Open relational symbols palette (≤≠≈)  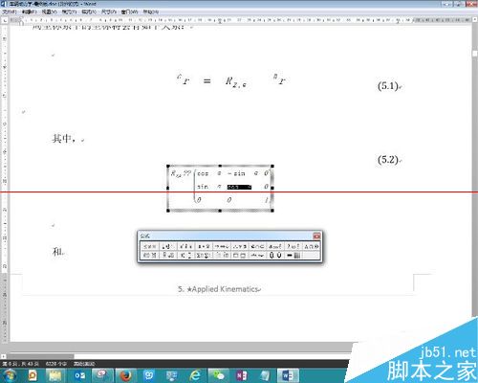click(x=150, y=246)
